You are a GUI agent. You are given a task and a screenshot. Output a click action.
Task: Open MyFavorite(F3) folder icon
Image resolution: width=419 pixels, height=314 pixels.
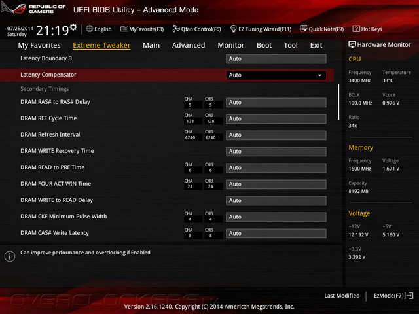click(124, 29)
